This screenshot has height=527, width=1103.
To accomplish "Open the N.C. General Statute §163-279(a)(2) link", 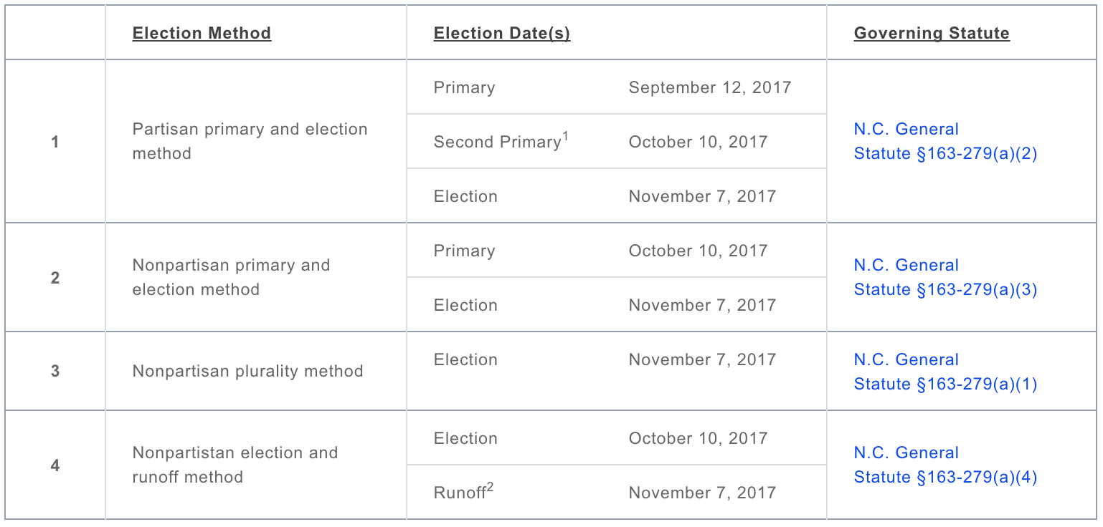I will tap(945, 142).
